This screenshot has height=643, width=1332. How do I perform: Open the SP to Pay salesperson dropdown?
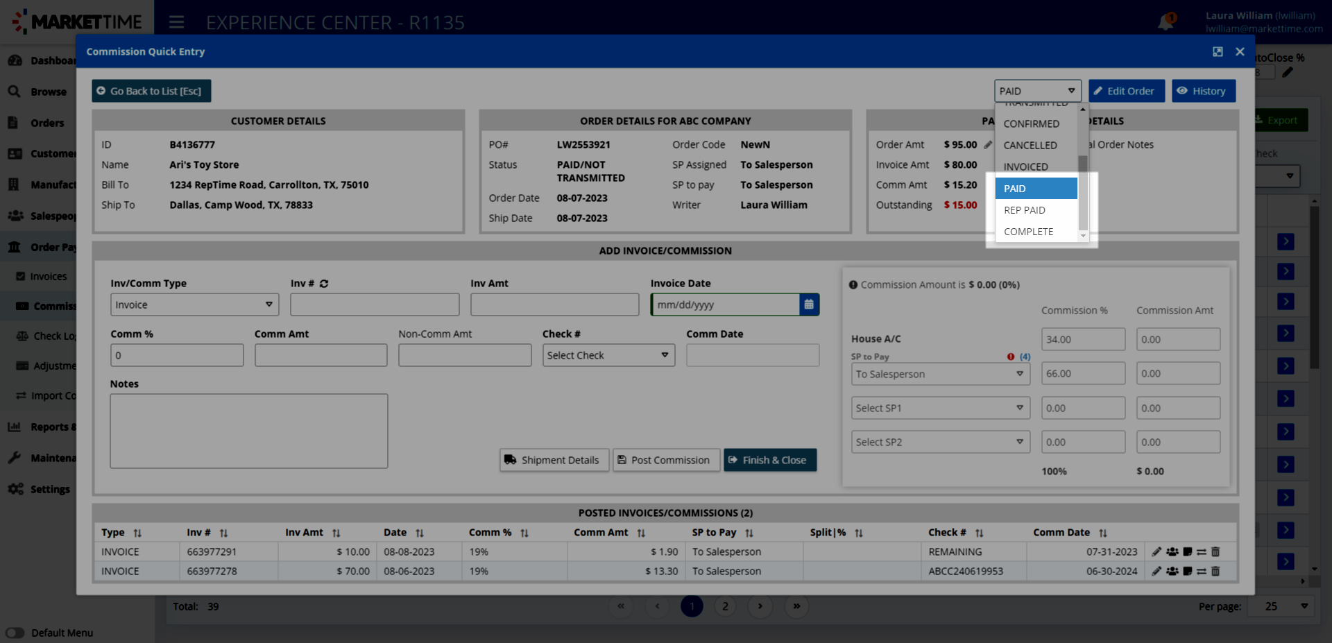[x=940, y=374]
